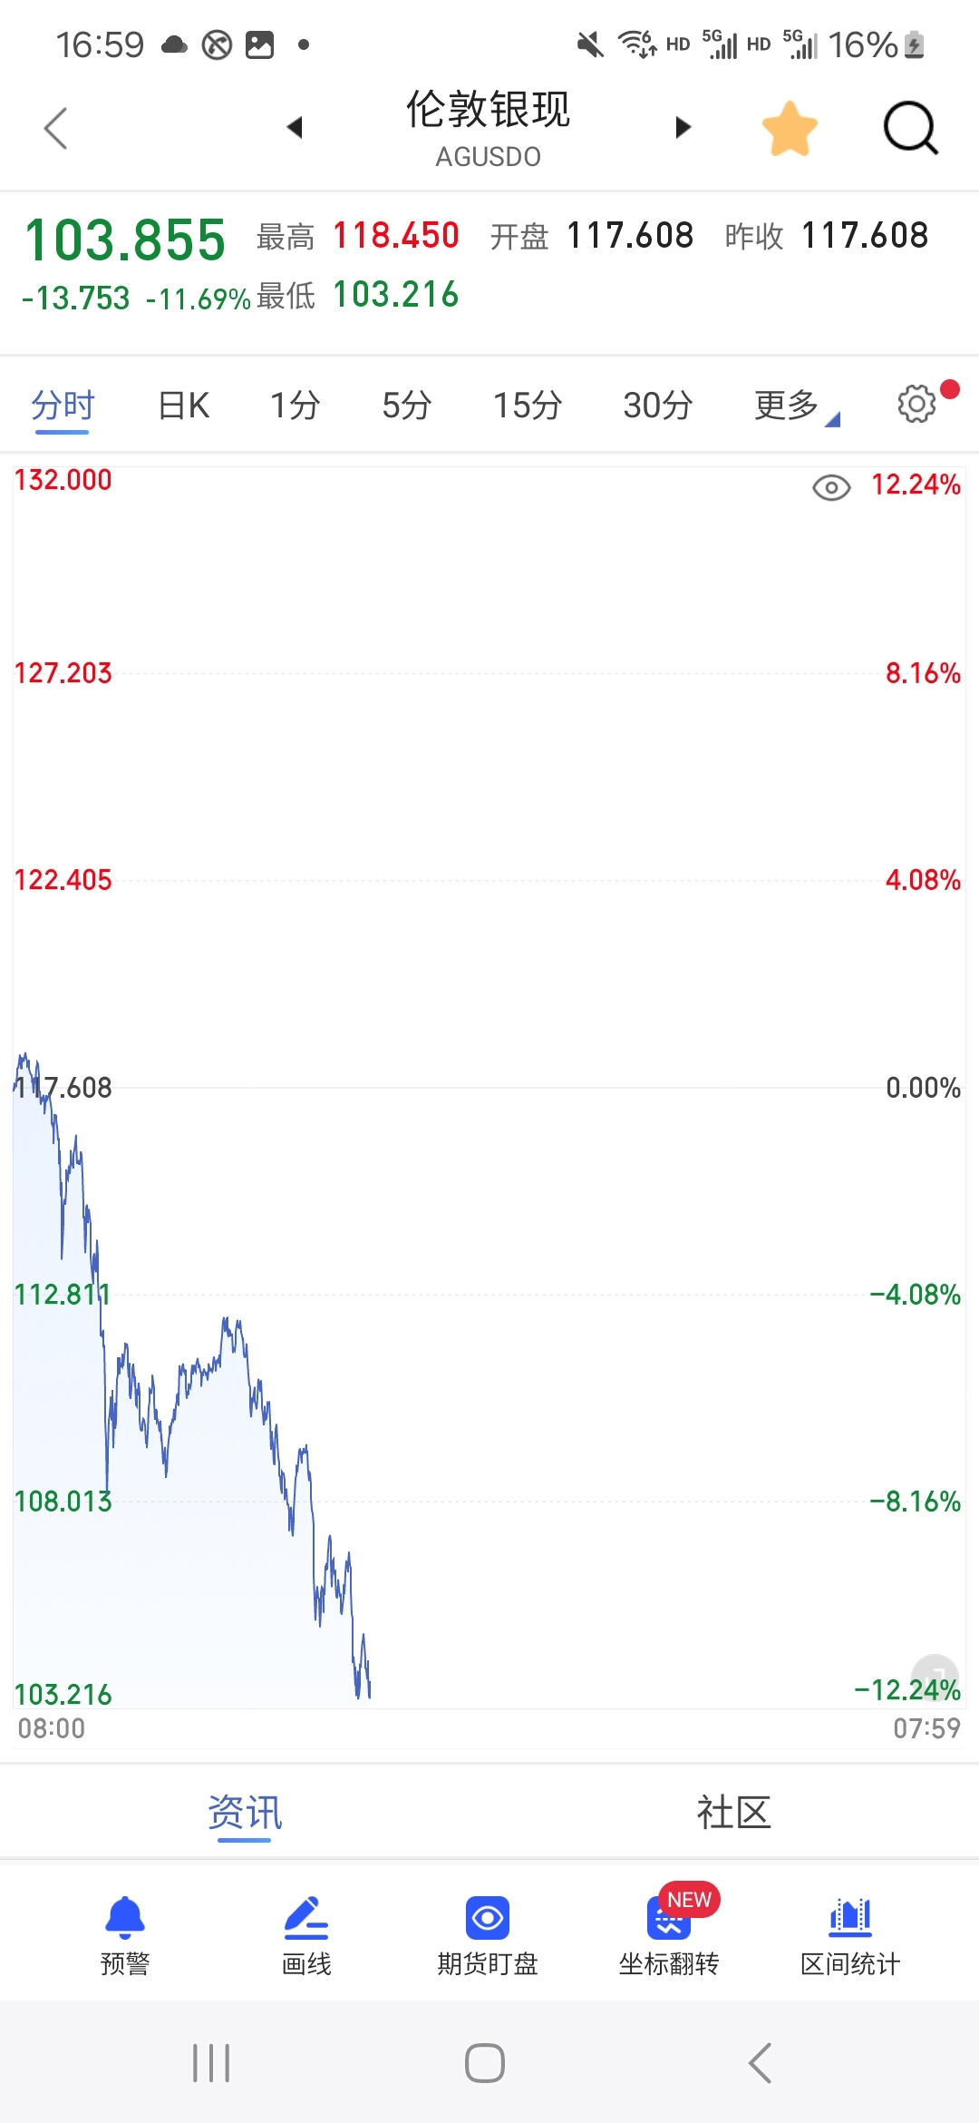The image size is (979, 2123).
Task: Switch to the previous instrument with left triangle
Action: click(x=295, y=127)
